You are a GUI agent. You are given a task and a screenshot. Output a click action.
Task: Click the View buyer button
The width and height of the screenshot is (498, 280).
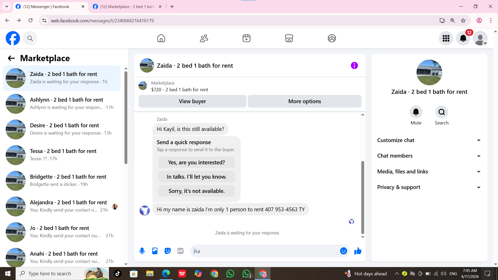tap(192, 101)
